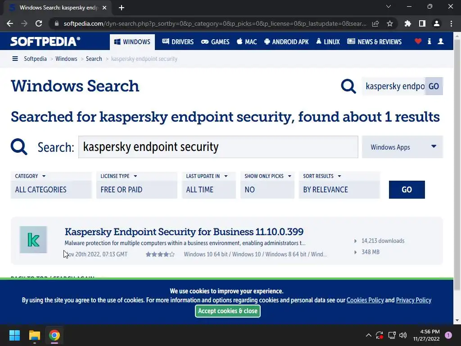Screen dimensions: 461x346
Task: Open the Mac section
Action: click(247, 42)
